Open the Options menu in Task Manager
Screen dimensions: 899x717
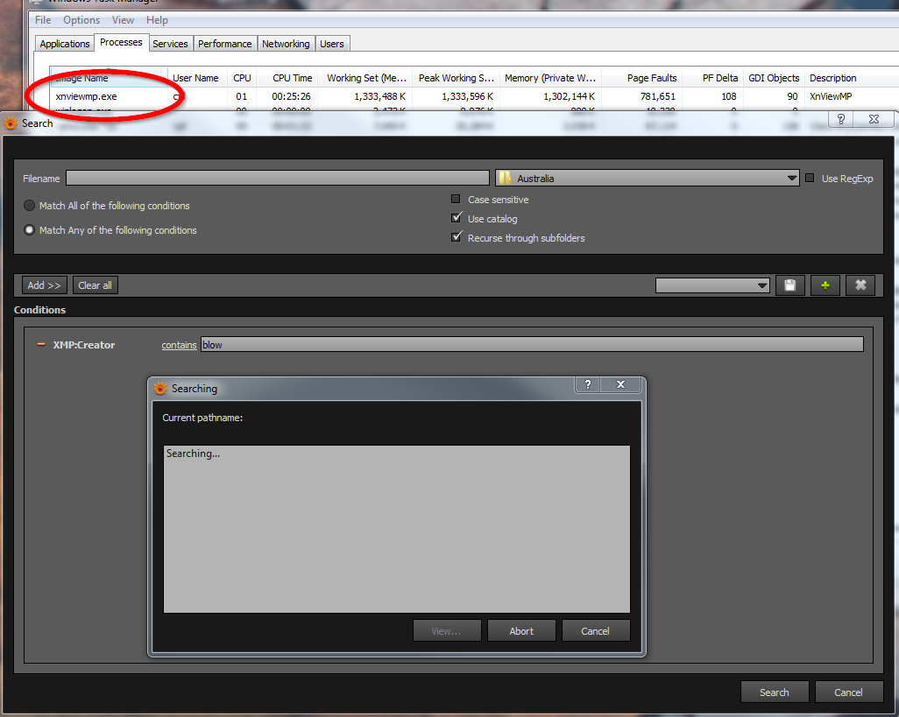81,20
